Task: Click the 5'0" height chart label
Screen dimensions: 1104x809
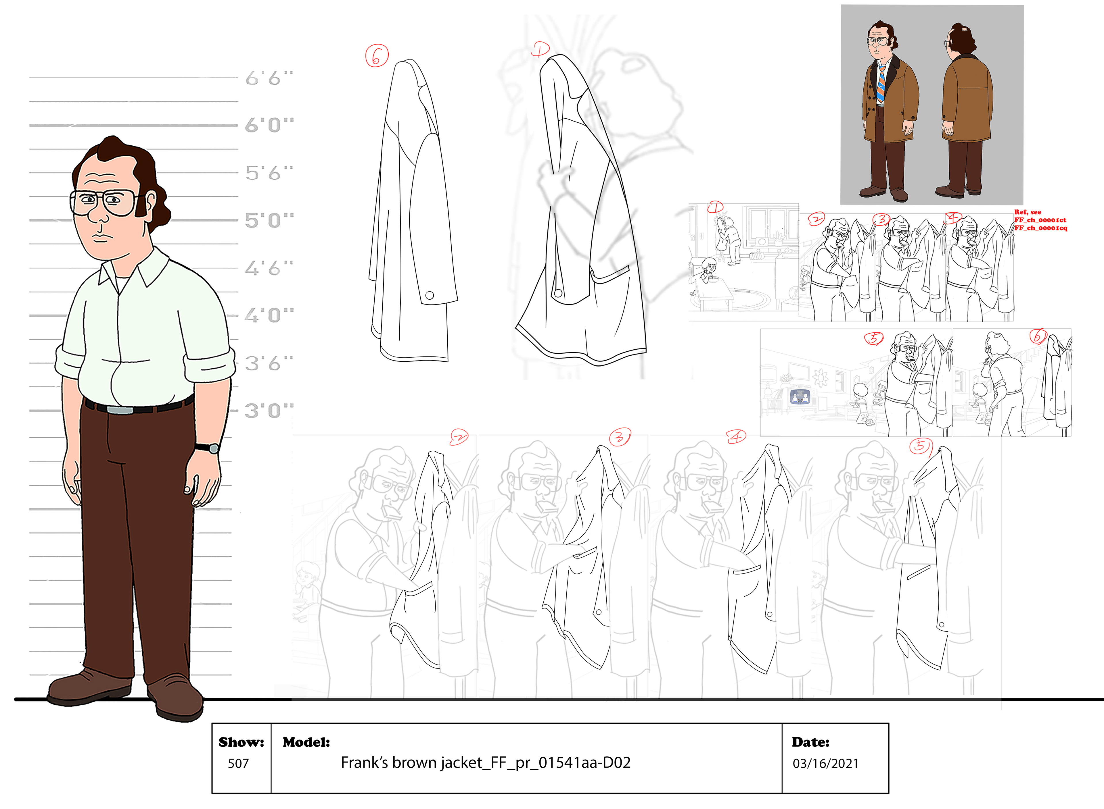Action: [x=269, y=220]
